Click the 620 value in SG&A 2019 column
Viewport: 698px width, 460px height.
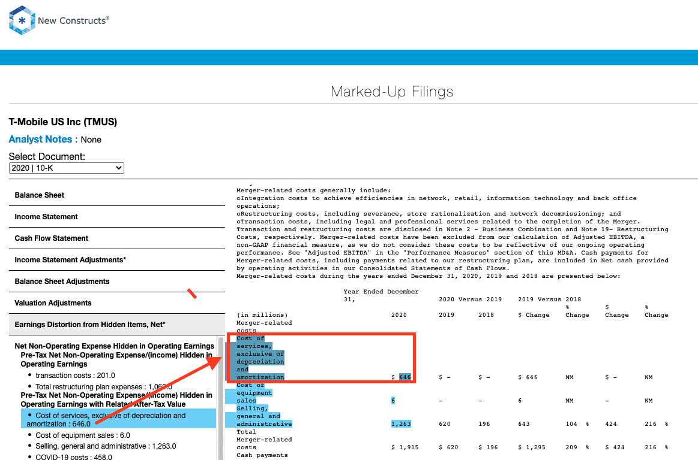pyautogui.click(x=445, y=424)
